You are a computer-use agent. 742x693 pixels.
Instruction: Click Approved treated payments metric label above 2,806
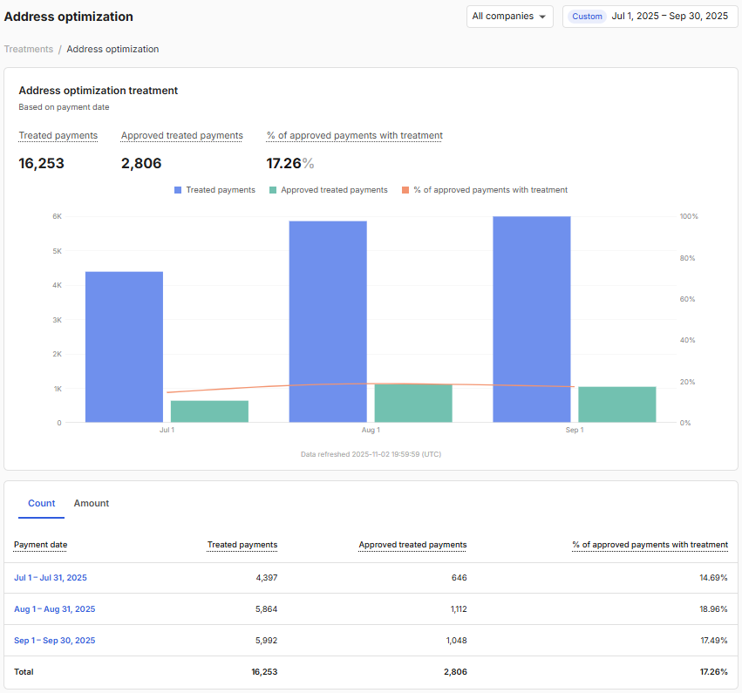[x=181, y=136]
